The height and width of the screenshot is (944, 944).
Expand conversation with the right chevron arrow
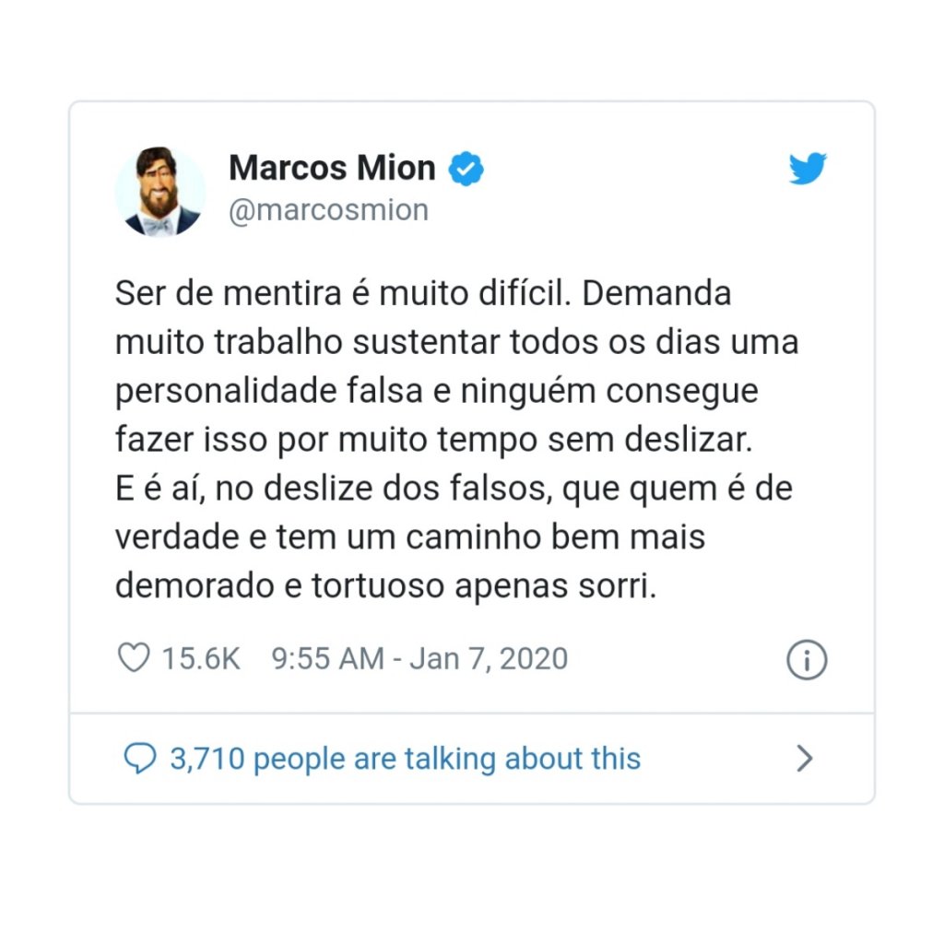804,758
